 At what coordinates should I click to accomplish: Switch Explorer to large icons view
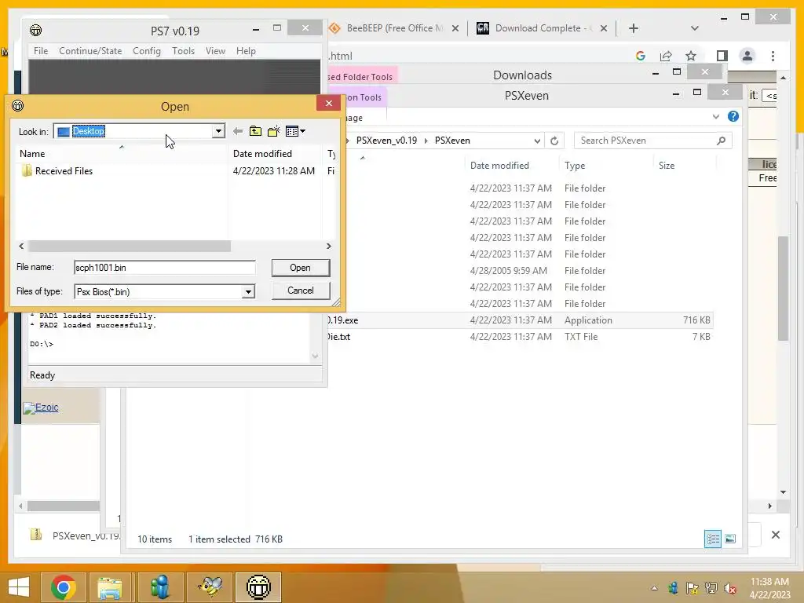(730, 539)
